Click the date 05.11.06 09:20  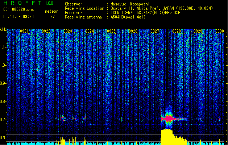tap(18, 17)
